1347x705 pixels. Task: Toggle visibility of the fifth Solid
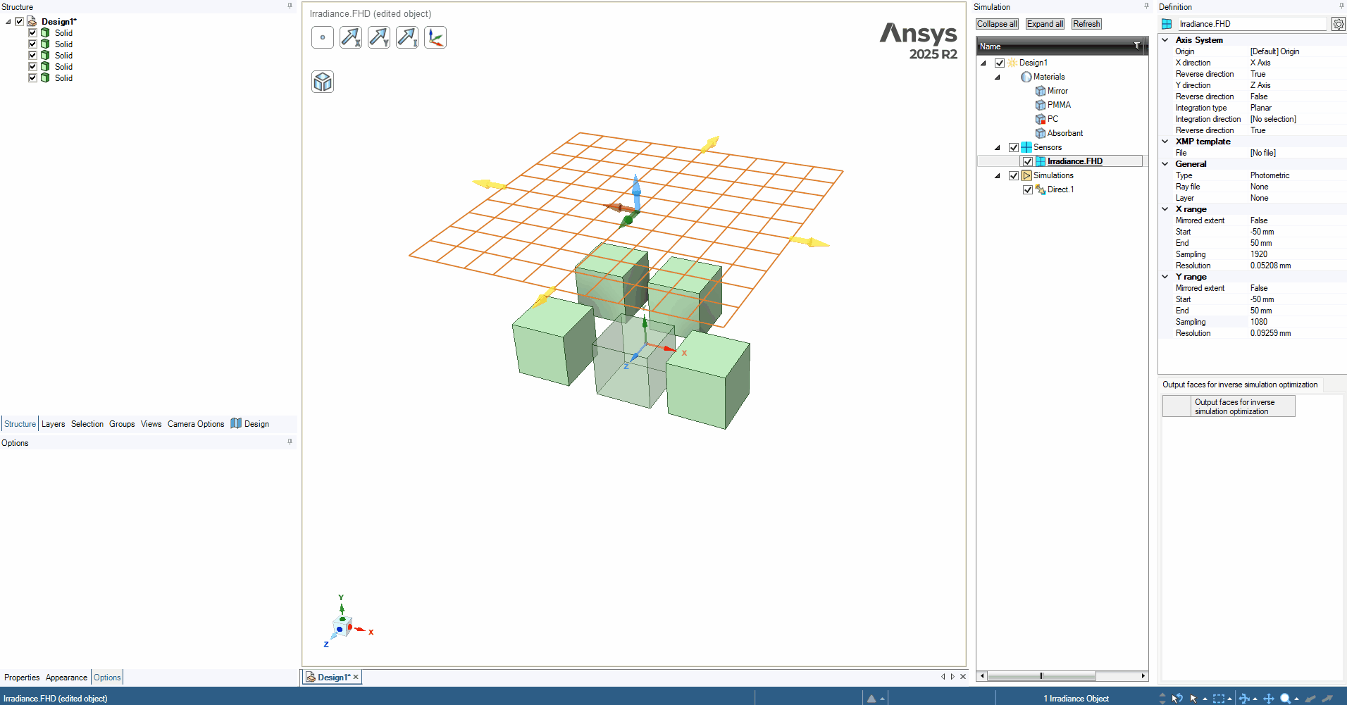(x=32, y=77)
